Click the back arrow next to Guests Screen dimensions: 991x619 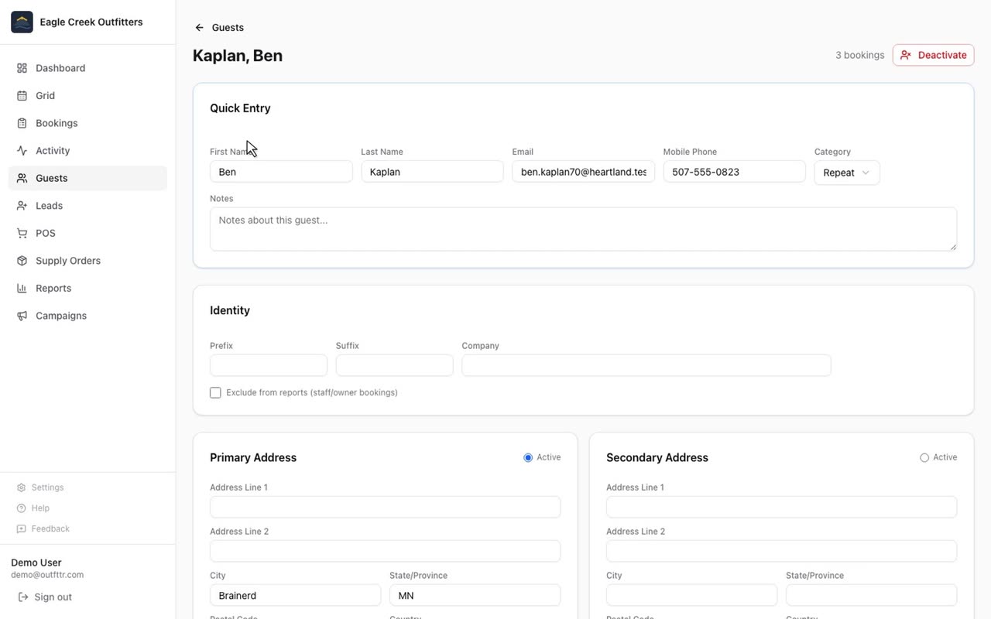pyautogui.click(x=200, y=28)
